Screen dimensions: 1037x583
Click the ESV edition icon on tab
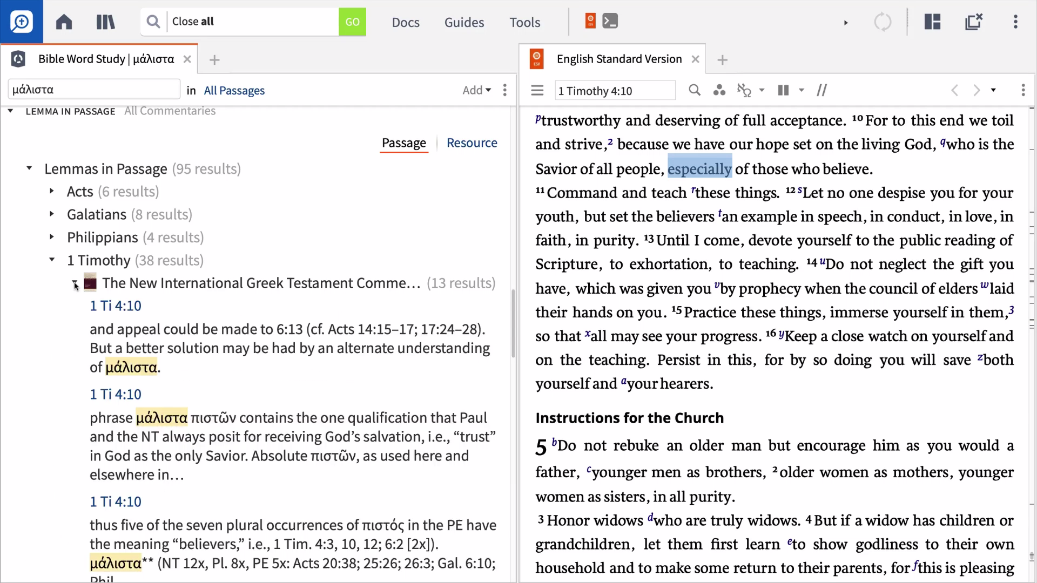click(x=536, y=59)
